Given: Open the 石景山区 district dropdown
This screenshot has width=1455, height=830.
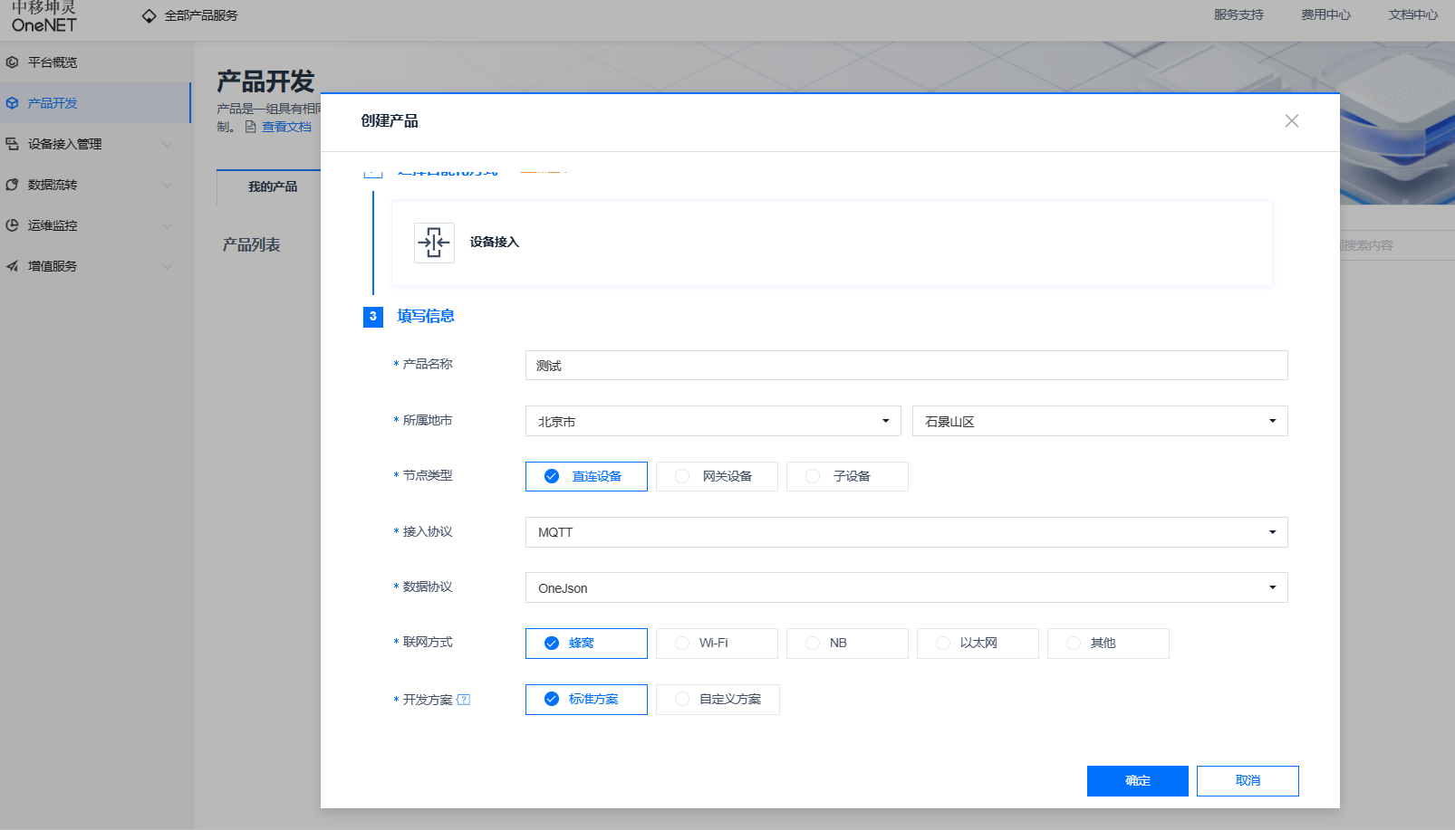Looking at the screenshot, I should 1098,420.
